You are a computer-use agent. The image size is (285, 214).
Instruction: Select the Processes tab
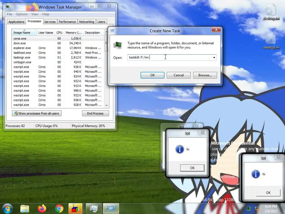(x=34, y=21)
